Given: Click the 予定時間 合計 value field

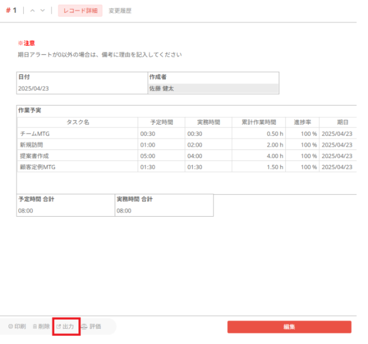Looking at the screenshot, I should tap(66, 210).
